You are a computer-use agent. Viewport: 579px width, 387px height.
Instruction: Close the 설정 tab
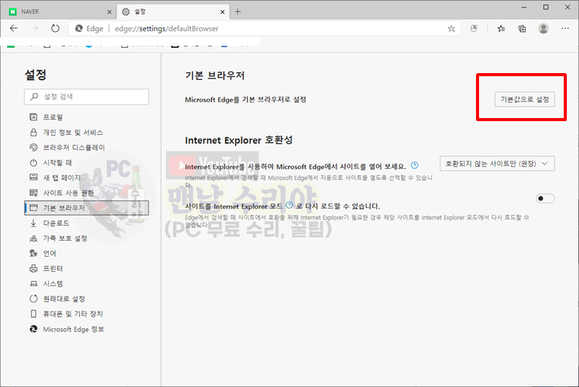pos(222,11)
